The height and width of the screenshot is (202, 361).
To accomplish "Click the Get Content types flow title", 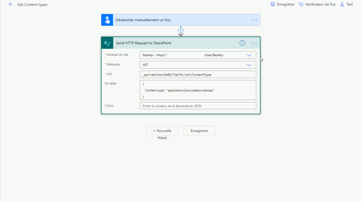I will (32, 5).
